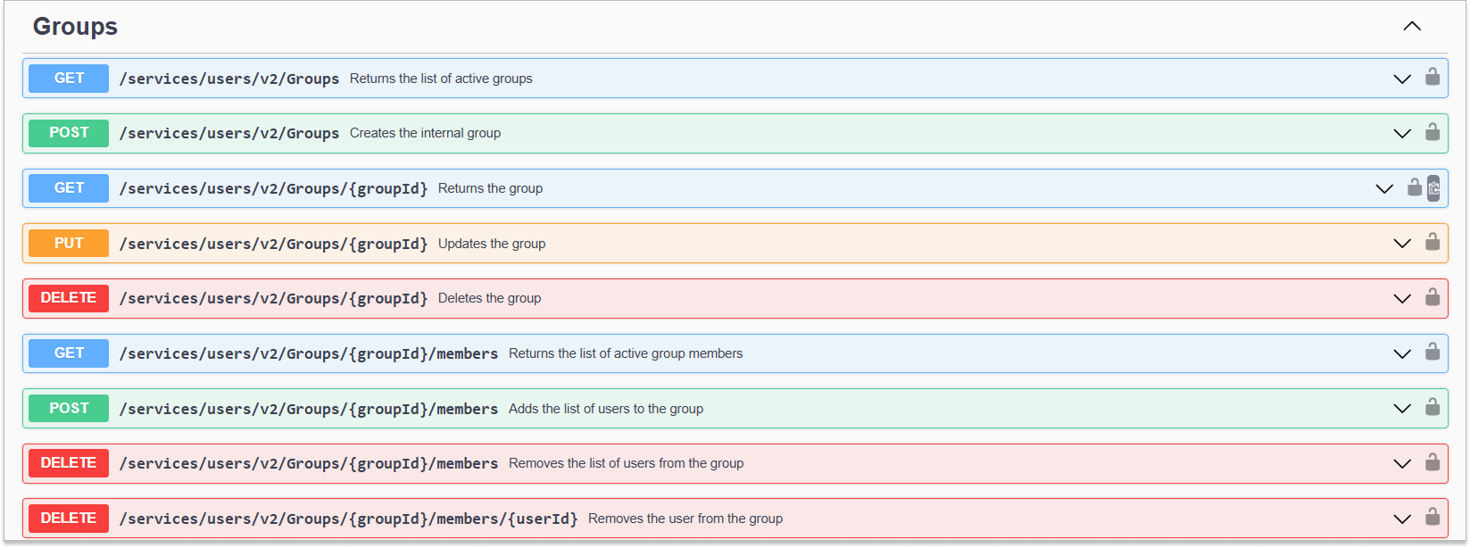Click the green POST button for Creates internal group
Viewport: 1470px width, 548px height.
(69, 133)
